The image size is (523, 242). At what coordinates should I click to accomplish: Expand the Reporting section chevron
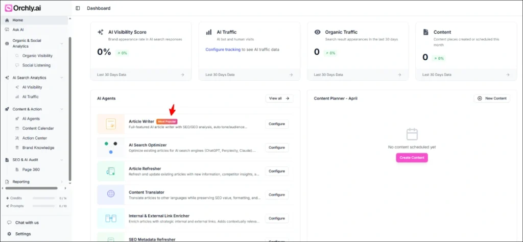pyautogui.click(x=62, y=182)
